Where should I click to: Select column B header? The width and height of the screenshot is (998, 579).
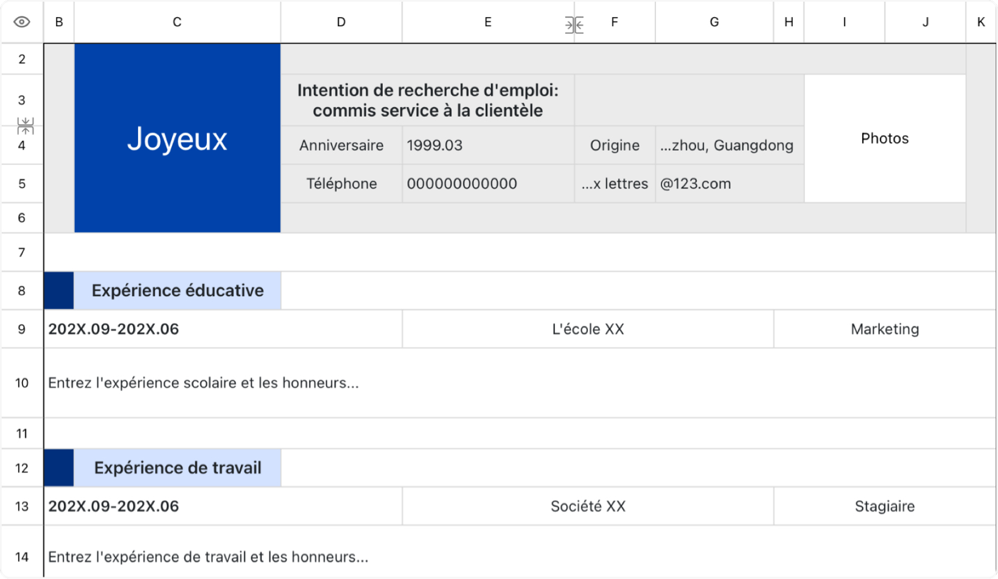click(59, 22)
